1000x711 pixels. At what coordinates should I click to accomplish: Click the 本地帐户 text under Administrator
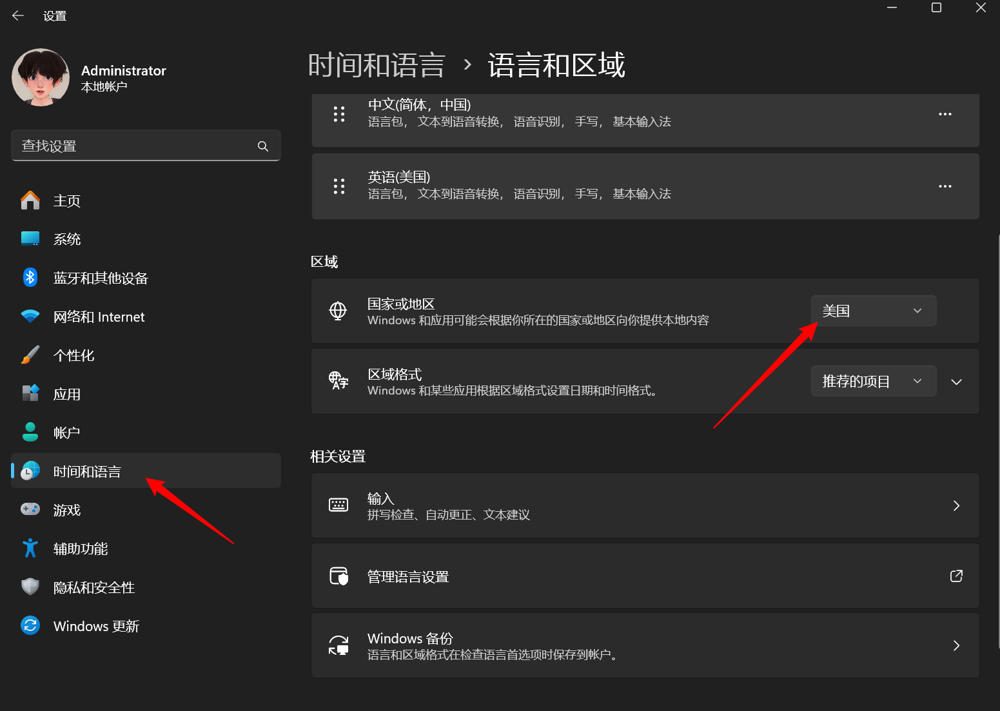pos(104,86)
